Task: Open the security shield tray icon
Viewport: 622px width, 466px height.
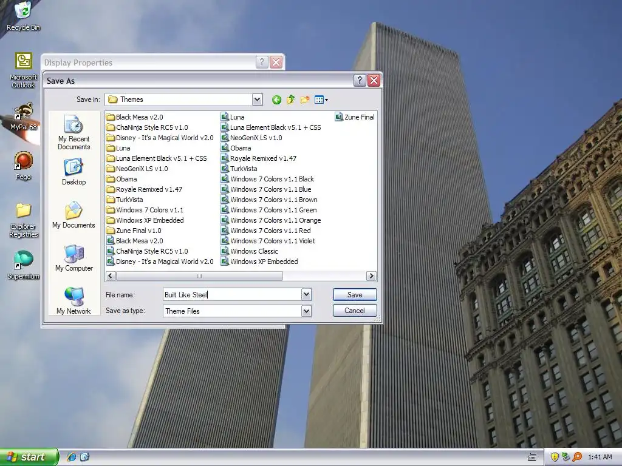Action: (x=555, y=458)
